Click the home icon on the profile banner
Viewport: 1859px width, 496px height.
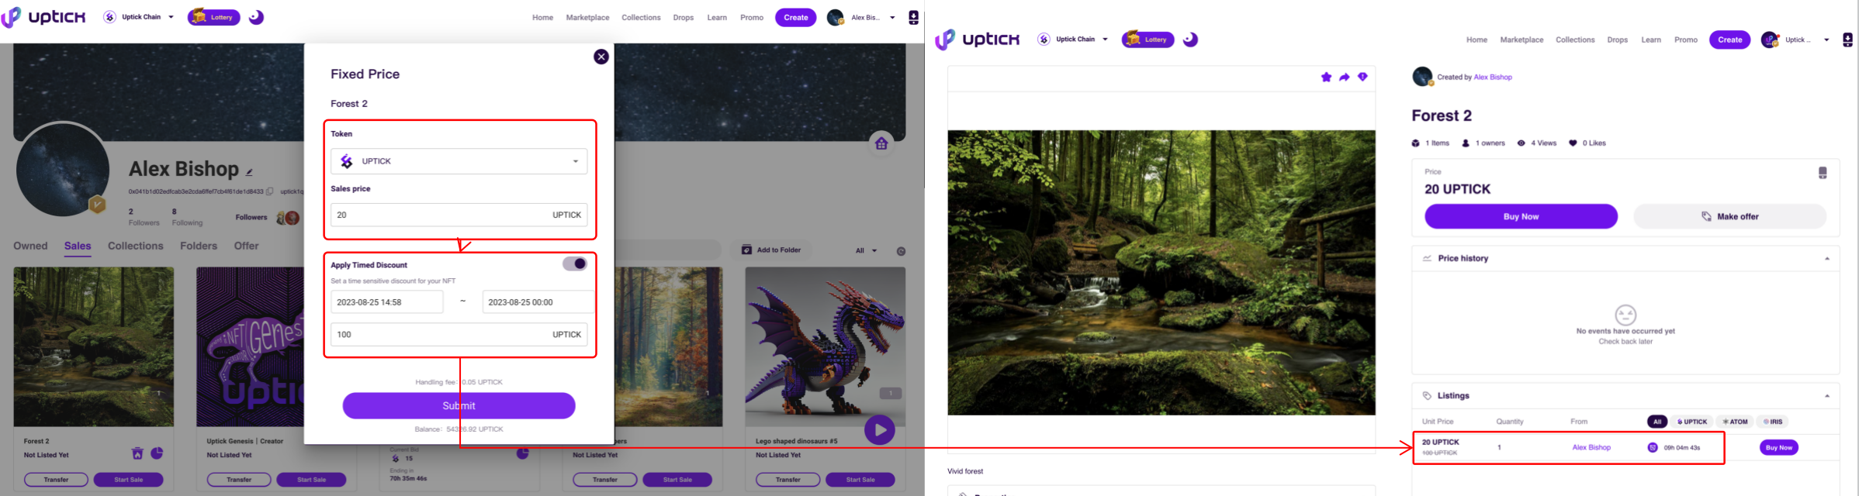881,143
